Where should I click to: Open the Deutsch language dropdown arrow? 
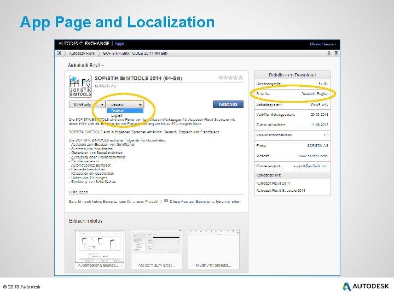(140, 104)
